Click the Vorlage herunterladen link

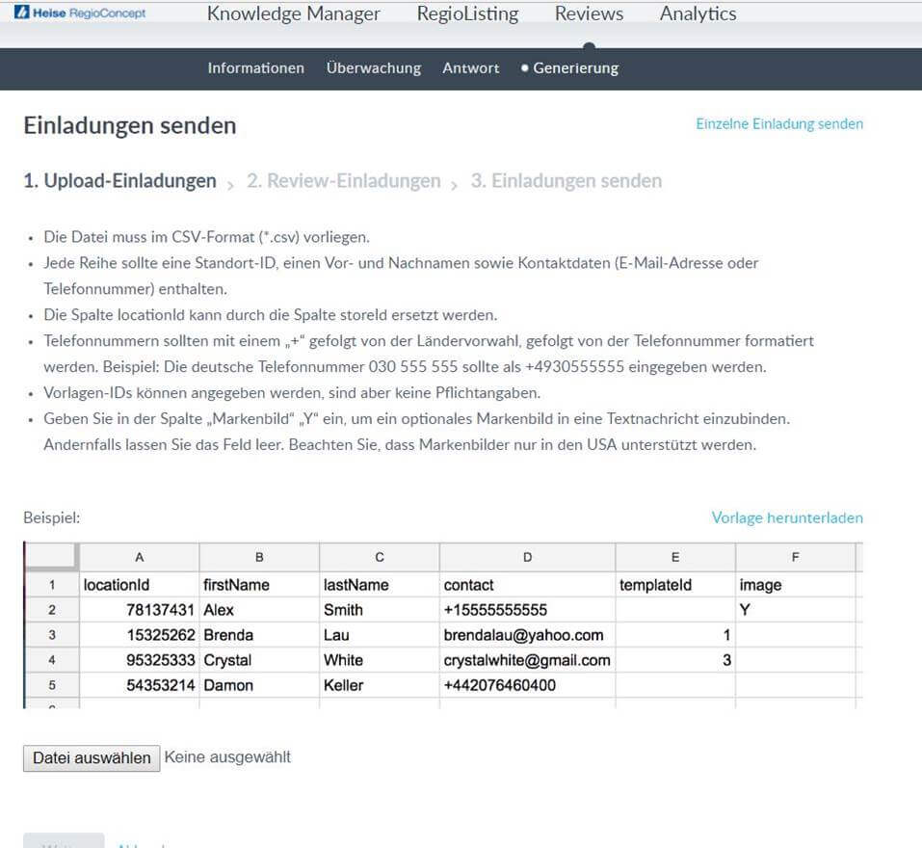[x=787, y=517]
